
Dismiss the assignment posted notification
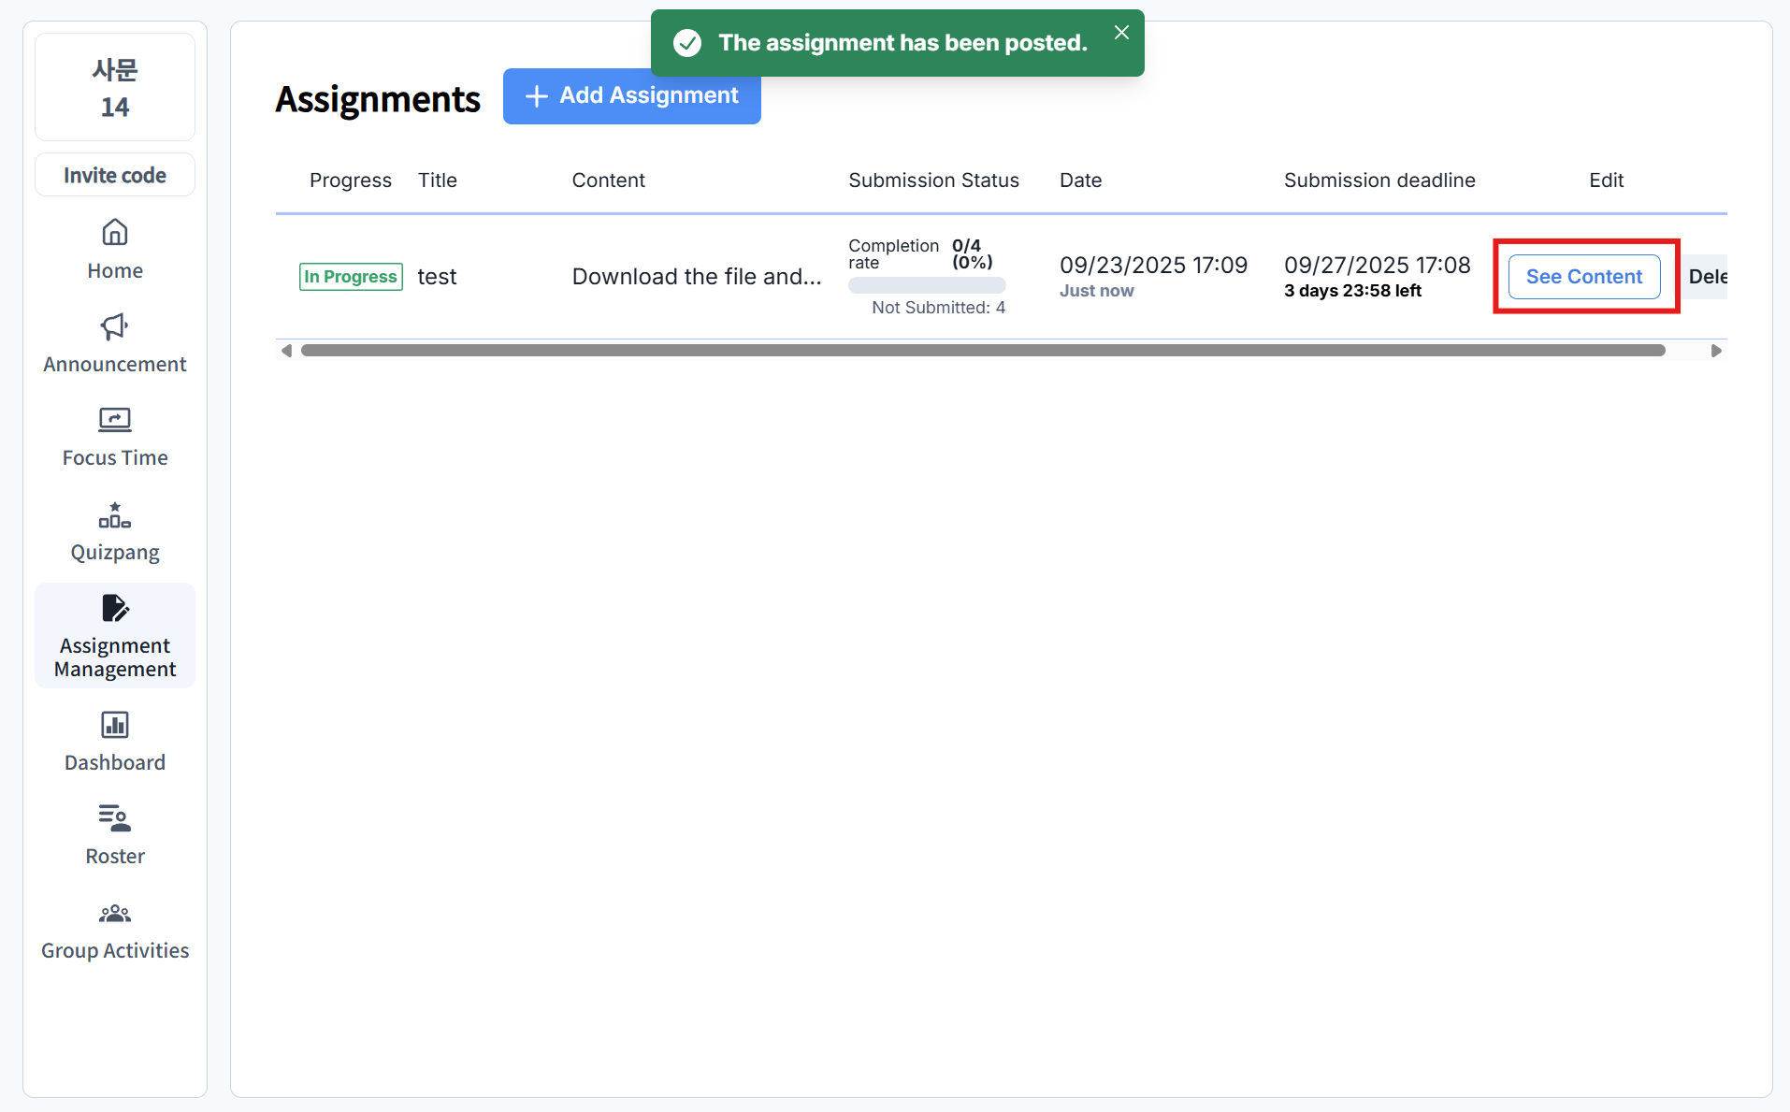click(1121, 33)
